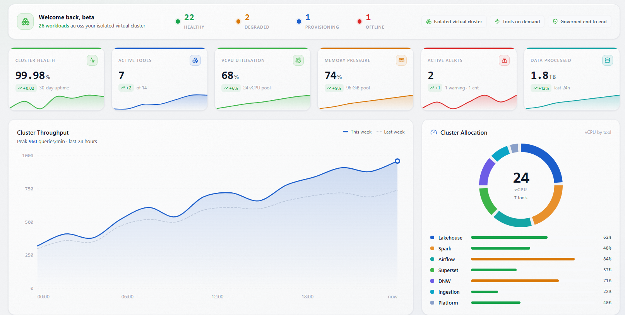This screenshot has height=315, width=625.
Task: Click the donut chart center showing 24 vCPU
Action: click(x=521, y=185)
